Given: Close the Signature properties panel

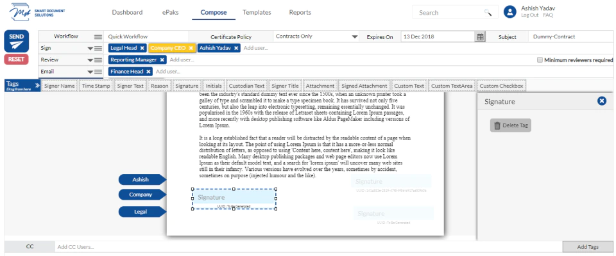Looking at the screenshot, I should pyautogui.click(x=601, y=101).
